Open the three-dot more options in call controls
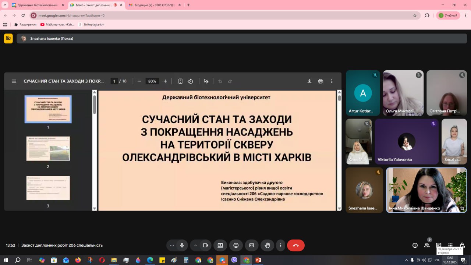Image resolution: width=471 pixels, height=265 pixels. point(280,245)
